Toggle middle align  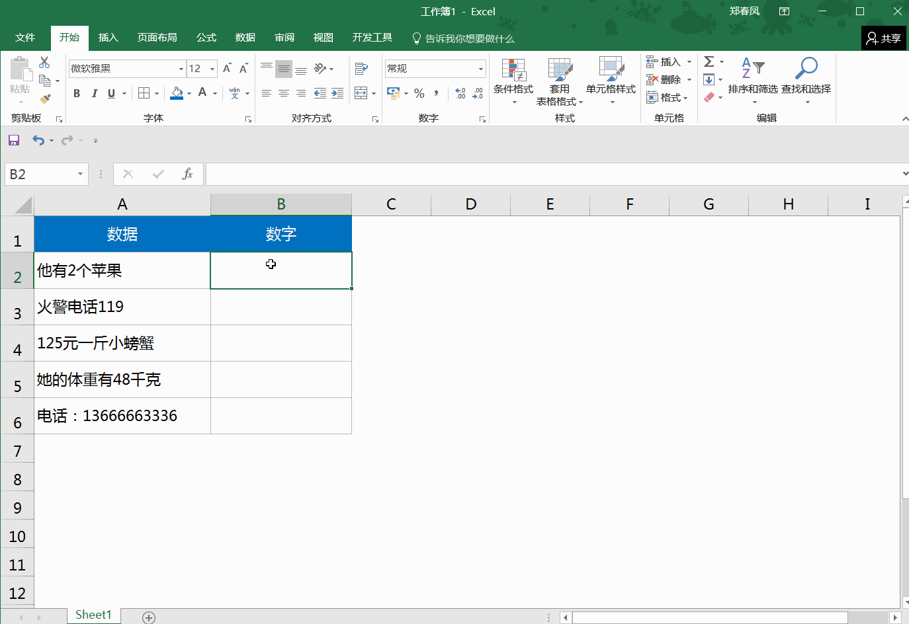[x=284, y=69]
